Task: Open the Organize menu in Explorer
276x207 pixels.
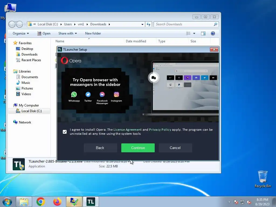Action: 21,33
